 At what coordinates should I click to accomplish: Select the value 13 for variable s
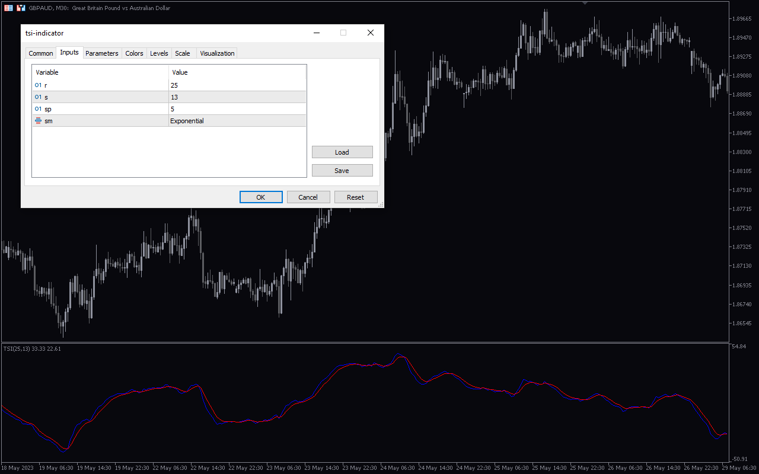coord(237,97)
